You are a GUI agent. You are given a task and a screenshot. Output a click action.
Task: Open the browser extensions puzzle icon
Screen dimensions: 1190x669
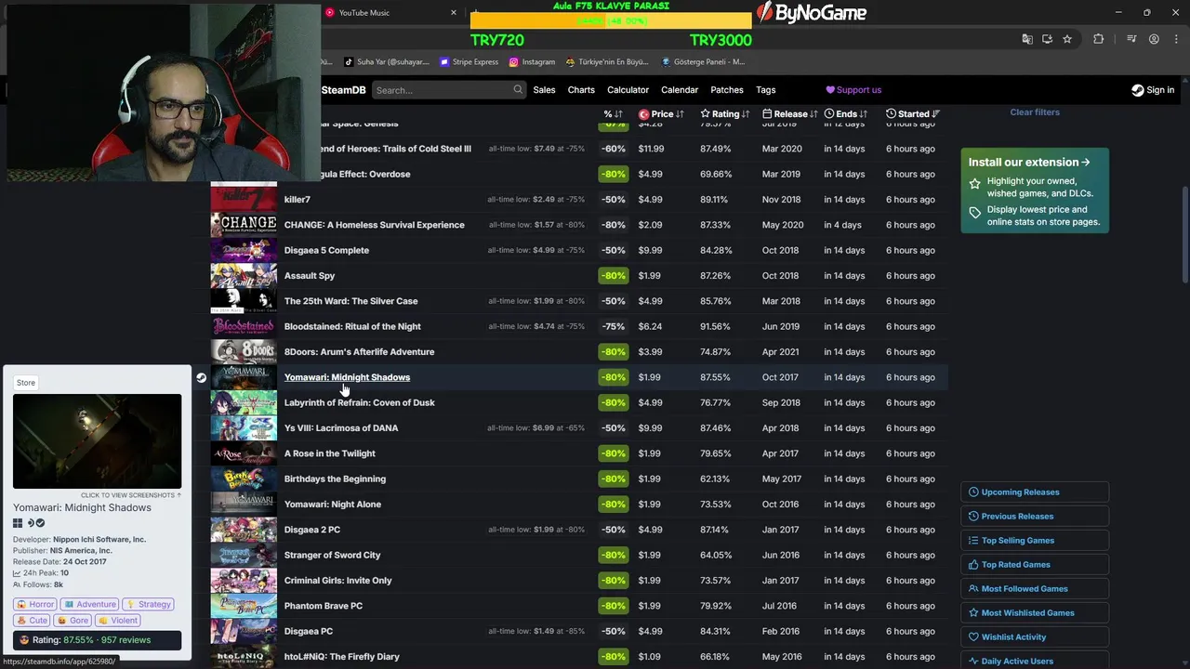(1099, 39)
